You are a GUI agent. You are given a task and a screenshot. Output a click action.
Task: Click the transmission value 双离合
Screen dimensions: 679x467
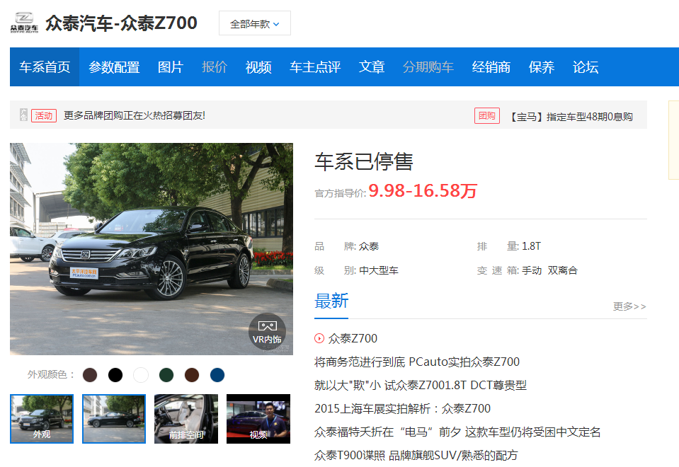pos(563,270)
